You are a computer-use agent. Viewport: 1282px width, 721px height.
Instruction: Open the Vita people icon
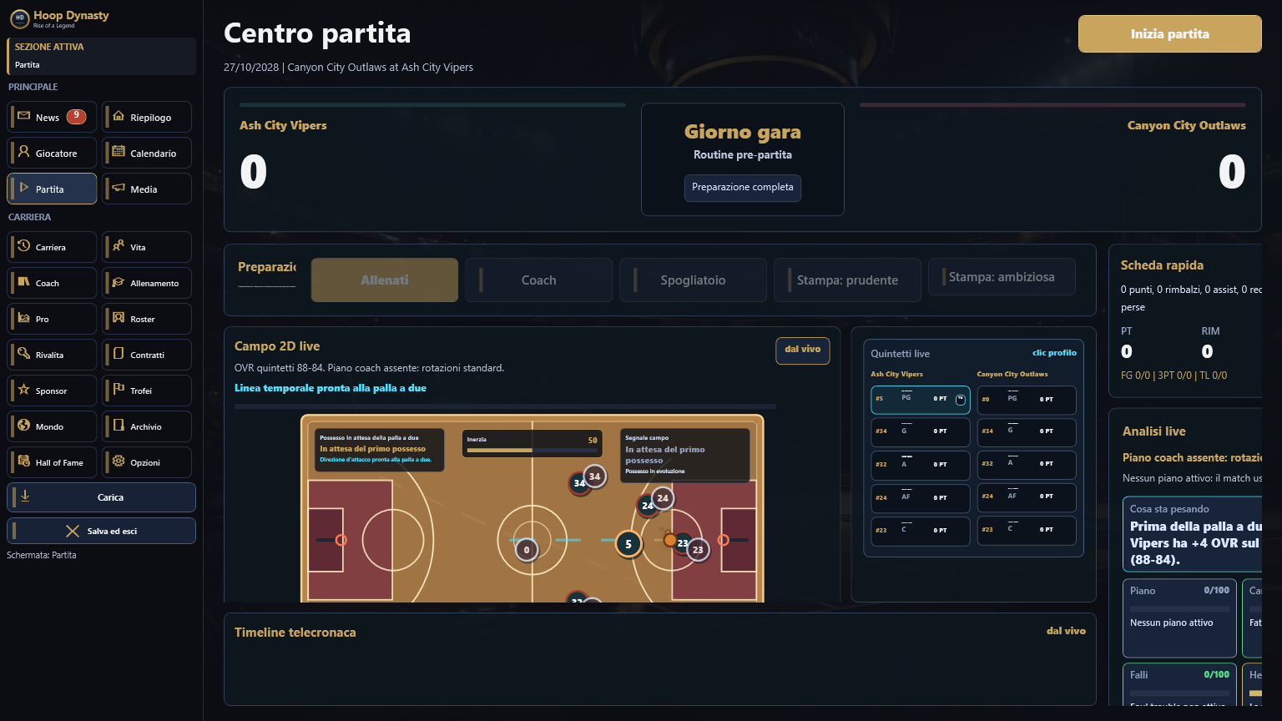coord(119,246)
